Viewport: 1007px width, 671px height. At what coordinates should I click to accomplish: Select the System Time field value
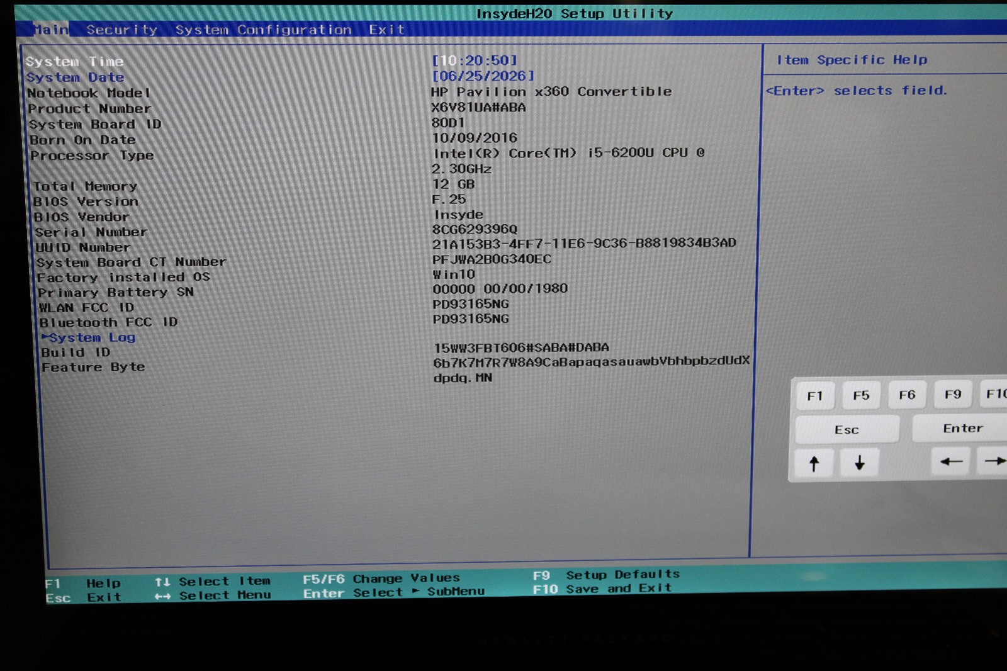pyautogui.click(x=475, y=60)
